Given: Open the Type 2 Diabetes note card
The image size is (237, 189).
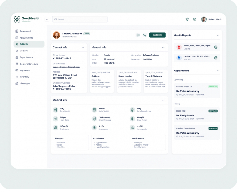Looking at the screenshot, I should tap(156, 81).
